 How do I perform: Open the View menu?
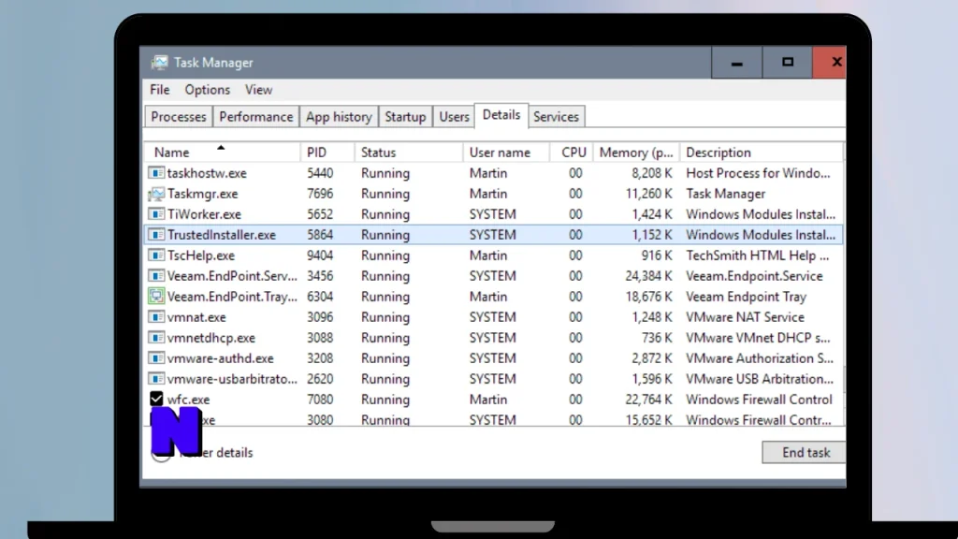point(258,90)
